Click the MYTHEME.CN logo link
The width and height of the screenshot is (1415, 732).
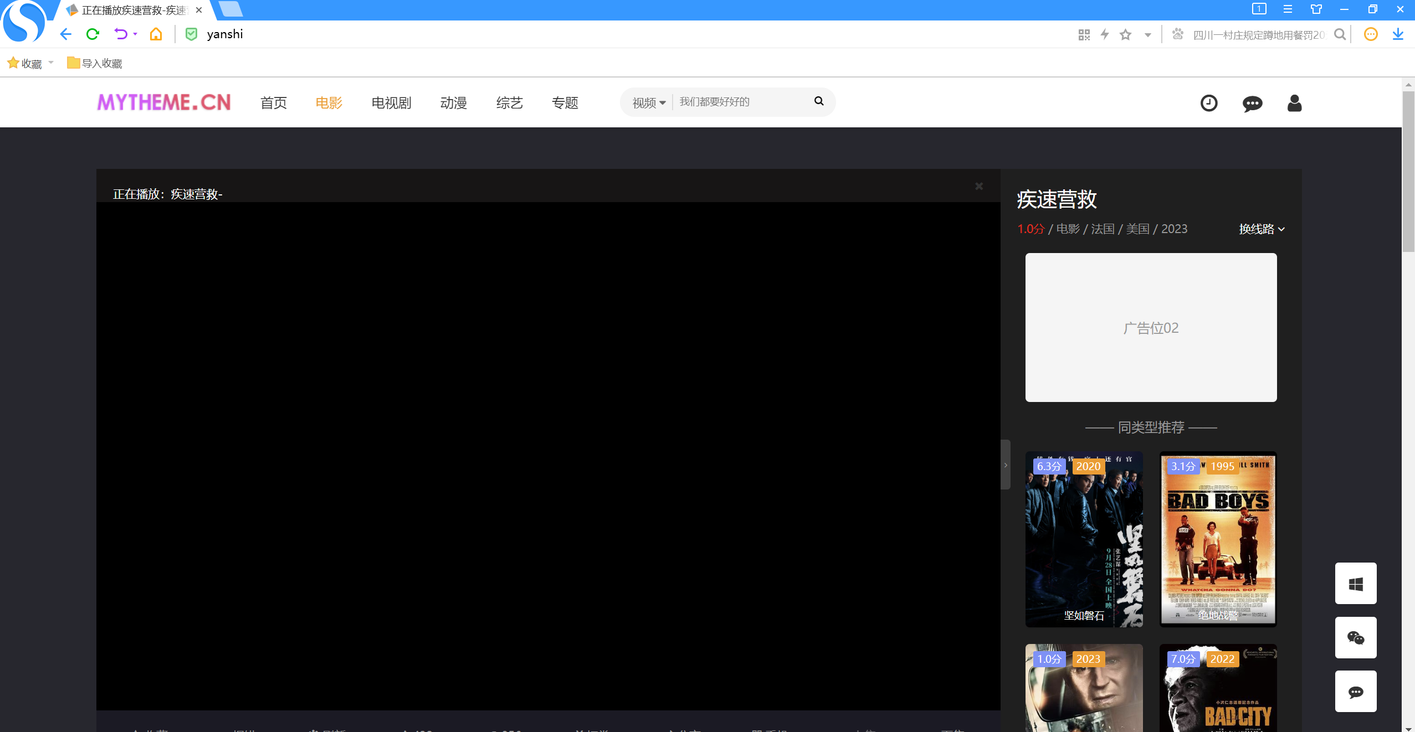(164, 102)
